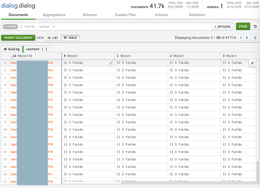260x188 pixels.
Task: Go to next page of documents
Action: click(247, 38)
